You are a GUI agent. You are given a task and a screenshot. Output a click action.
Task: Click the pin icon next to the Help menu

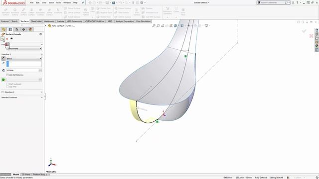click(x=83, y=2)
